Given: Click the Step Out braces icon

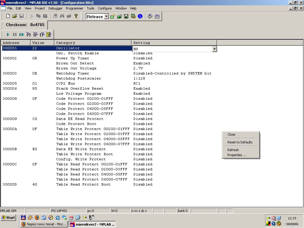Looking at the screenshot, I should click(x=42, y=34).
